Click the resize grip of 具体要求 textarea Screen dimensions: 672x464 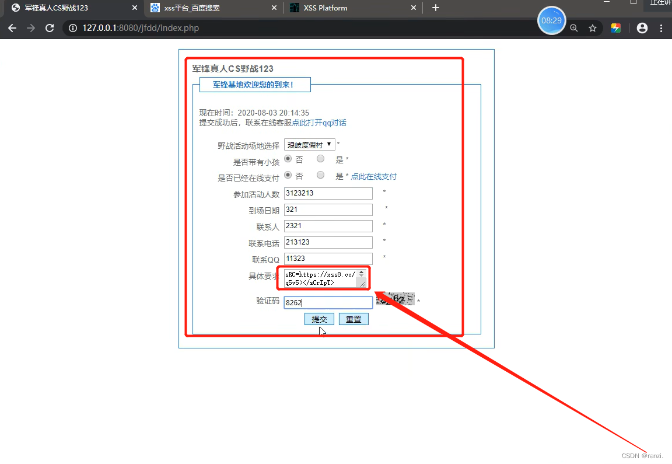363,284
